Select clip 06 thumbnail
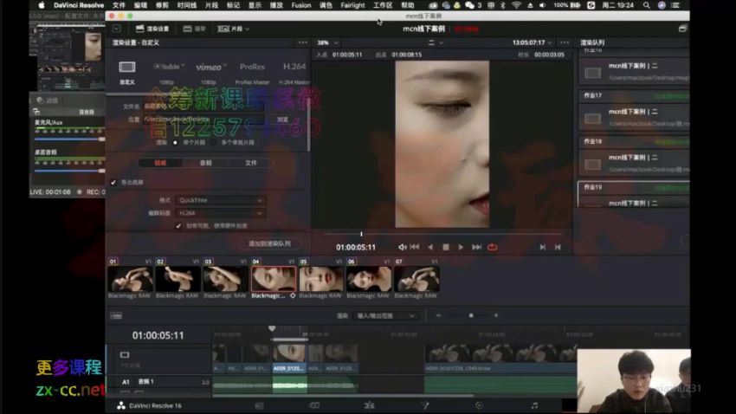Image resolution: width=736 pixels, height=414 pixels. (x=369, y=279)
